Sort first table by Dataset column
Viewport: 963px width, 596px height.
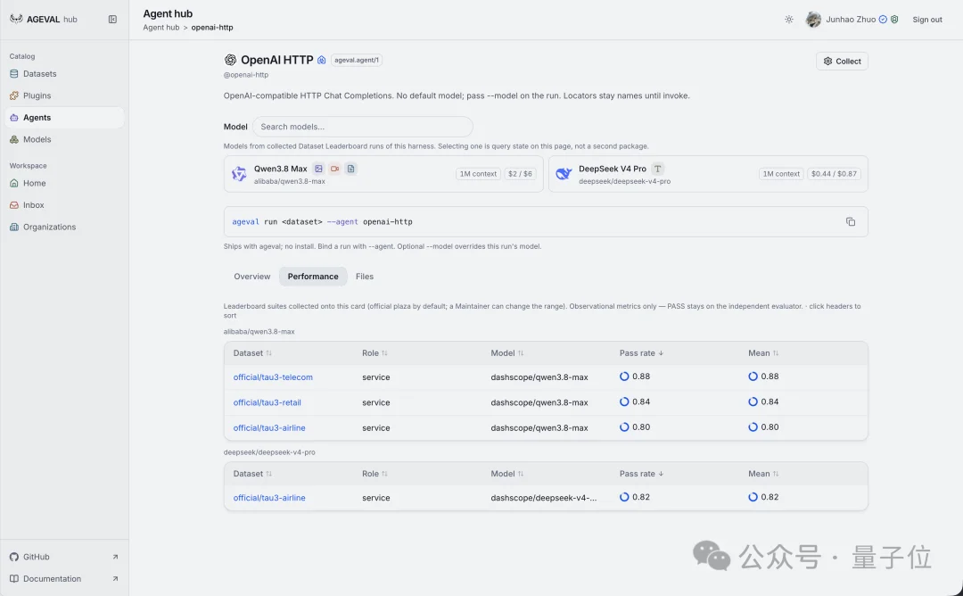pos(252,353)
